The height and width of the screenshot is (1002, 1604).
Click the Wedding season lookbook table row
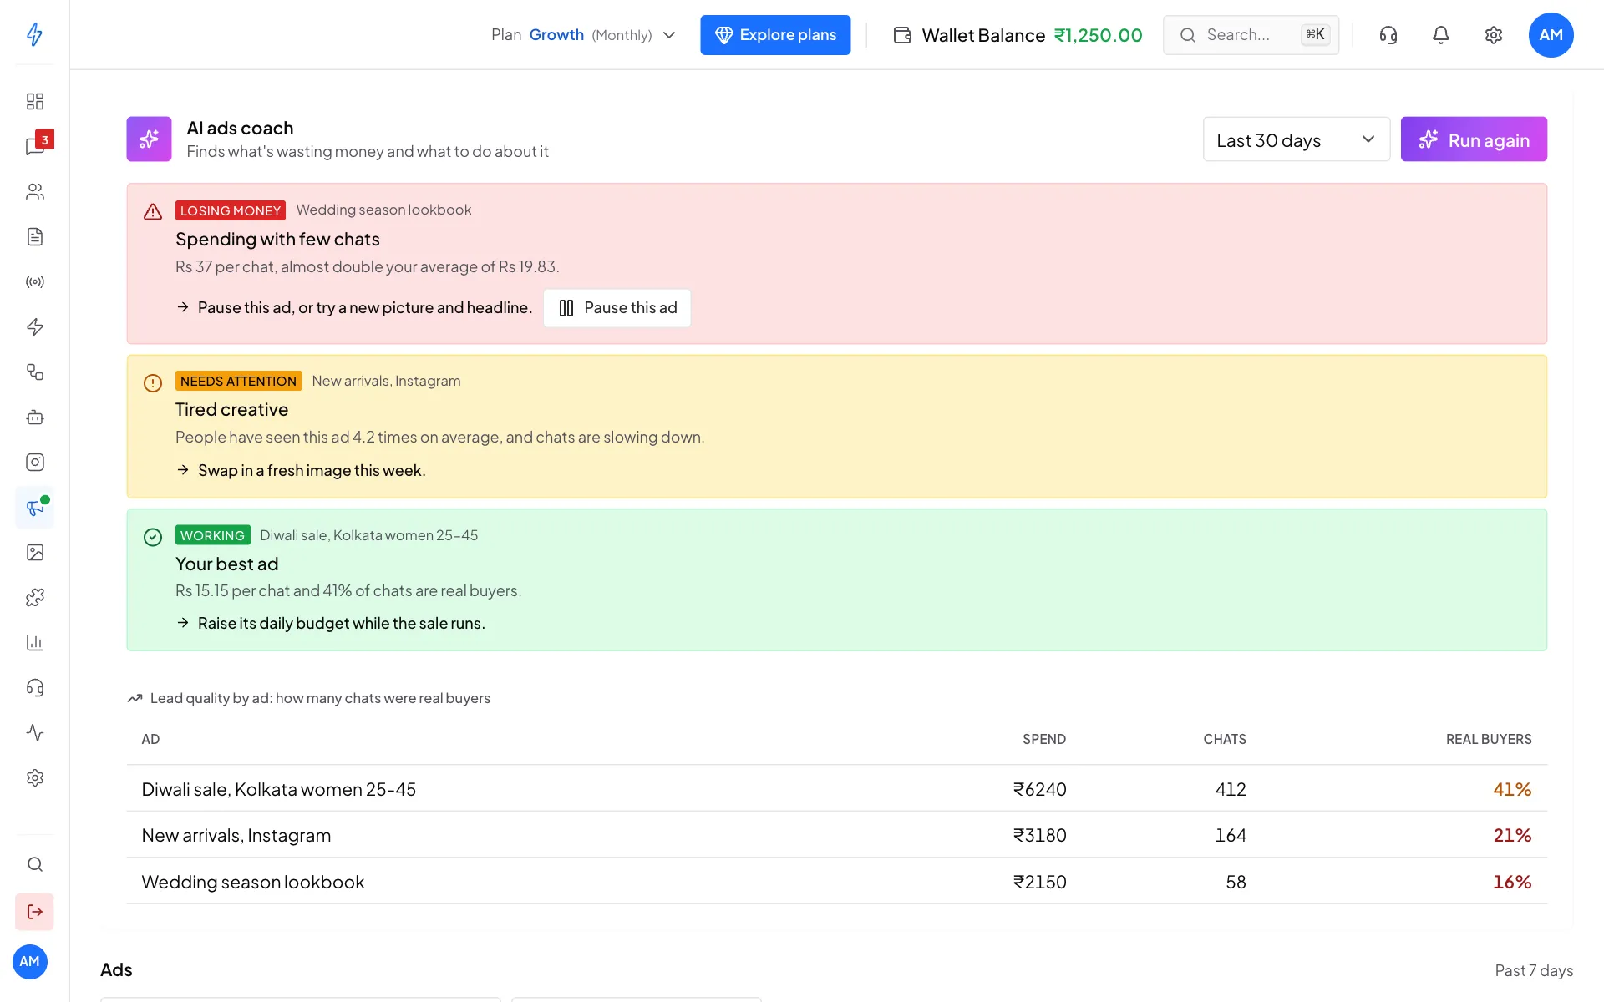pos(836,882)
